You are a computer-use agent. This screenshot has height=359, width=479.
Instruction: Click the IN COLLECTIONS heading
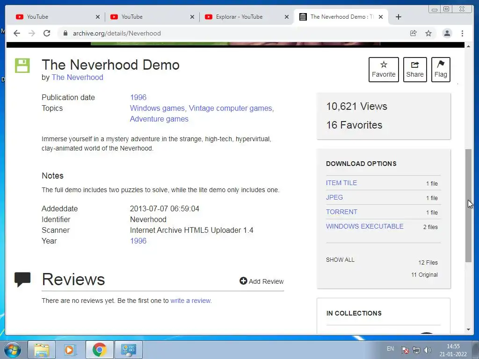click(354, 313)
